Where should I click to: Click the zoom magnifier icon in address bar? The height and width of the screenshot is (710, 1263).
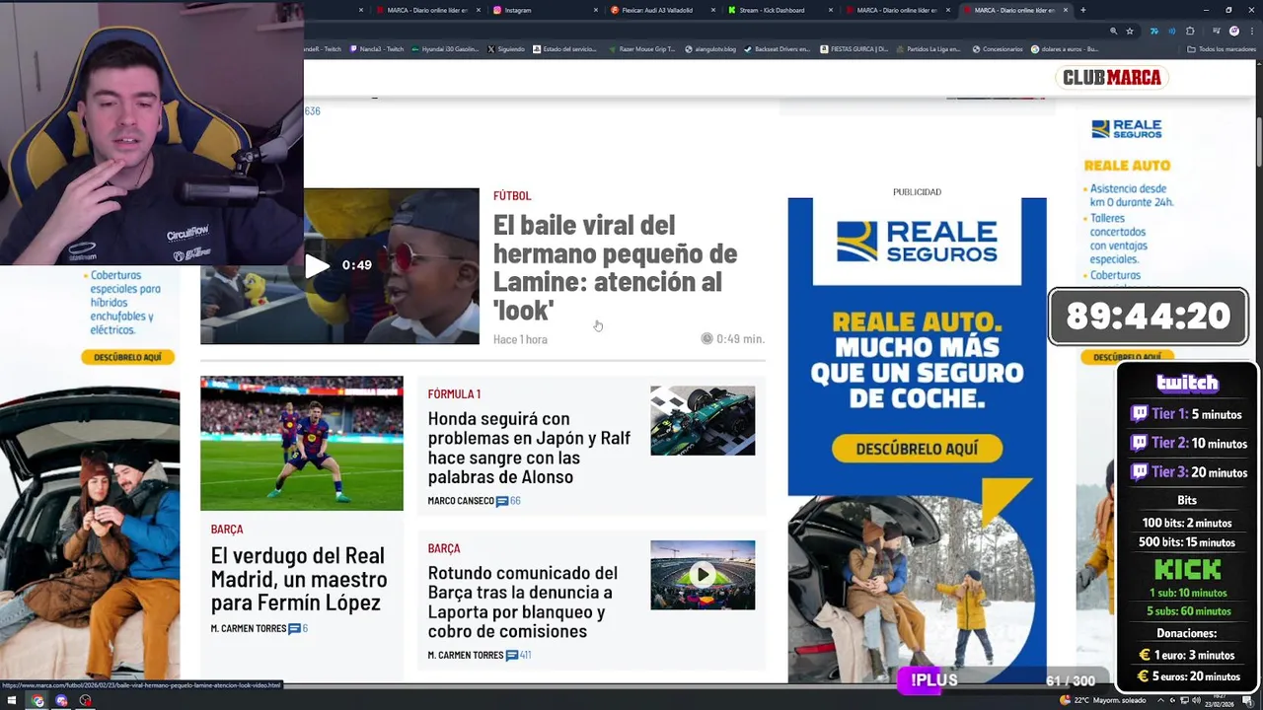tap(1113, 31)
